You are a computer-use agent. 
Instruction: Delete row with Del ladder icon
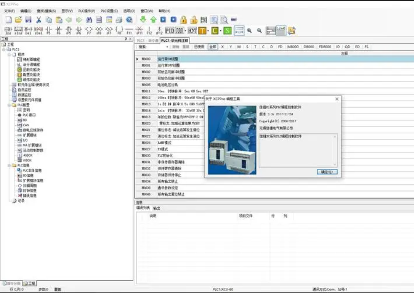(x=28, y=31)
